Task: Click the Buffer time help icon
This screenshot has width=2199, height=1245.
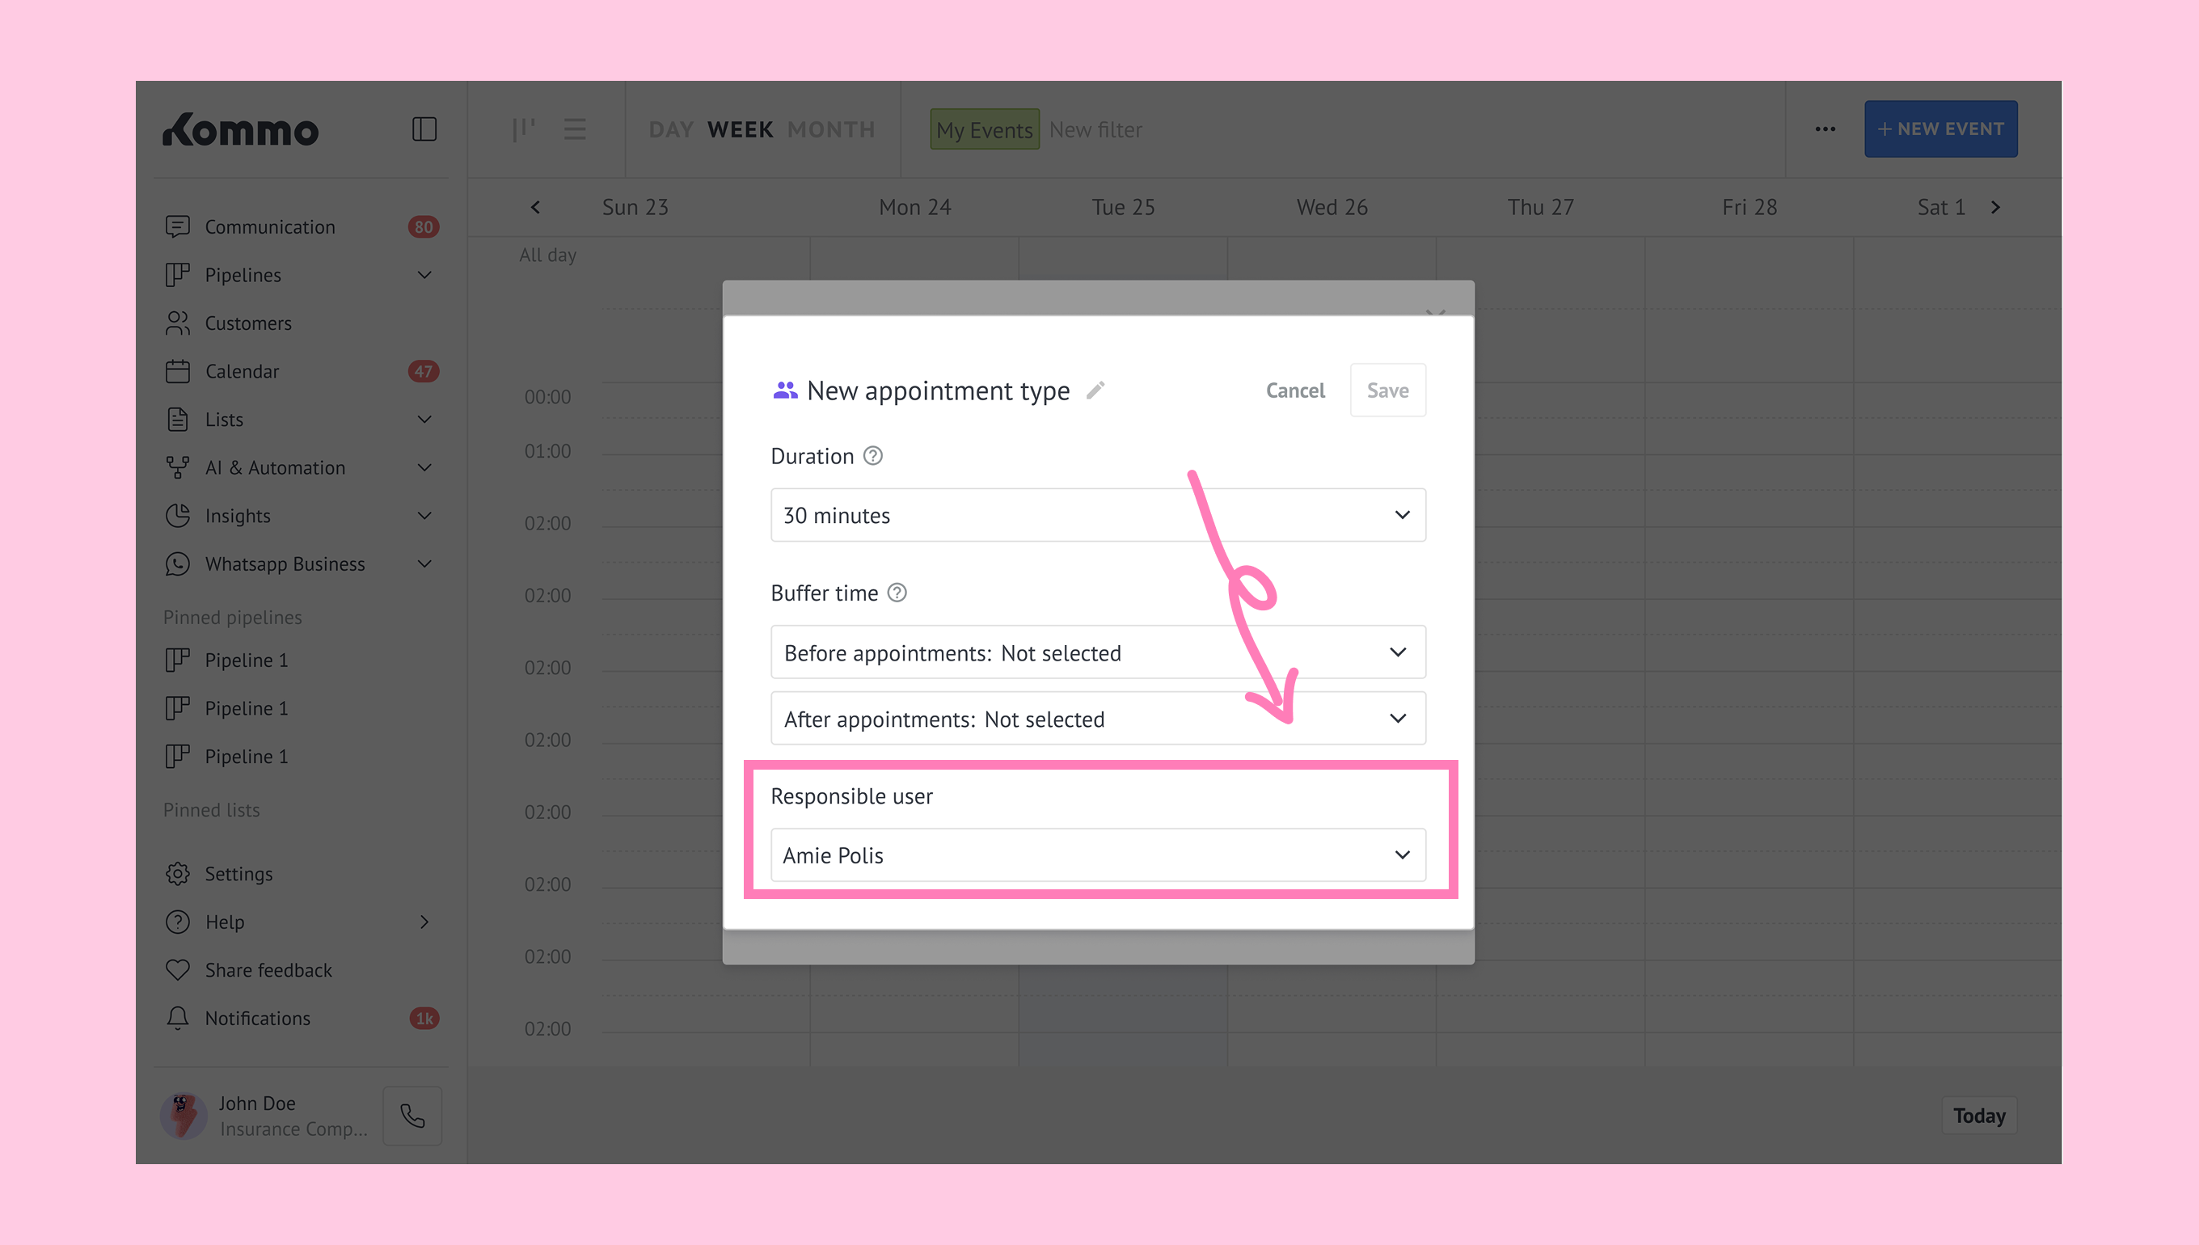Action: pyautogui.click(x=896, y=593)
